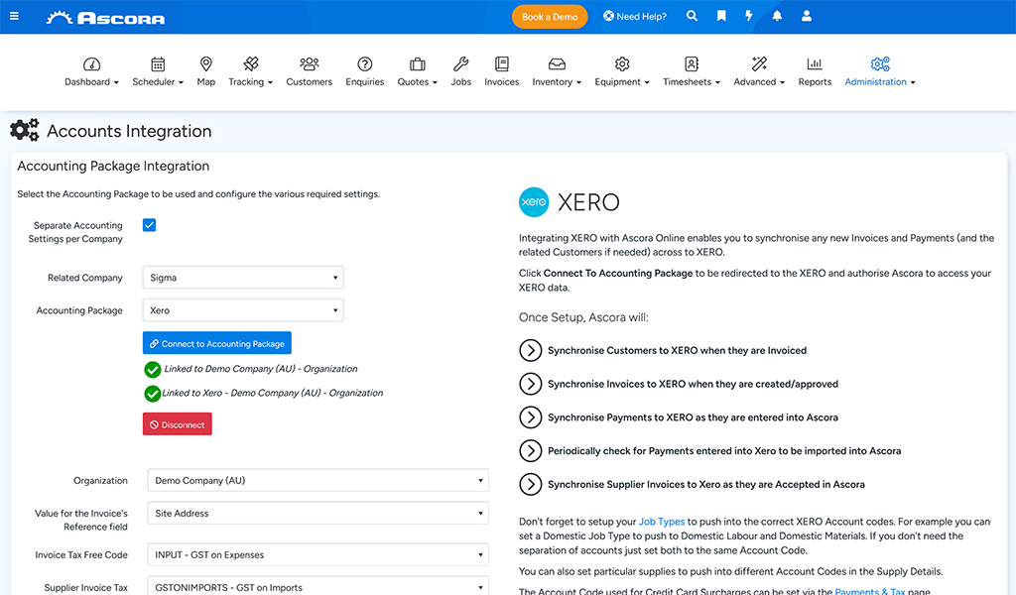Click the red Disconnect button
This screenshot has width=1016, height=595.
tap(177, 424)
